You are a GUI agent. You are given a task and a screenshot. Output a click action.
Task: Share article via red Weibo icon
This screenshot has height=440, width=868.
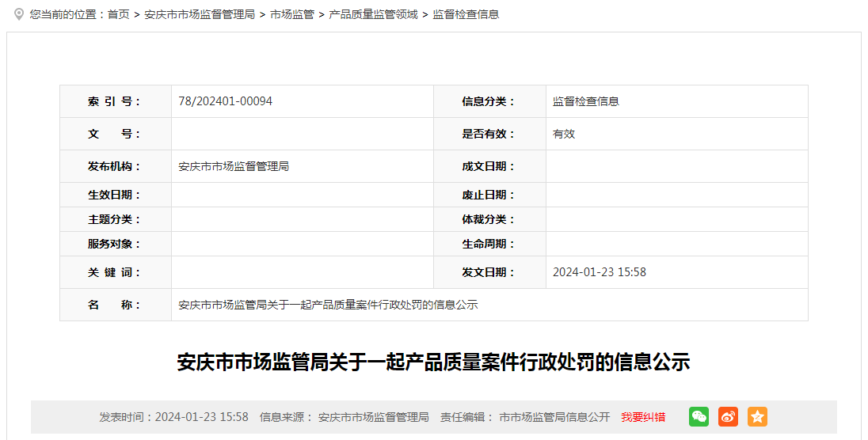728,417
